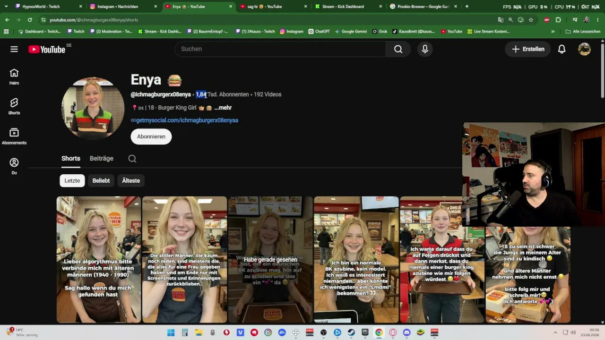Open the Calculator in the taskbar
605x340 pixels.
coord(185,332)
